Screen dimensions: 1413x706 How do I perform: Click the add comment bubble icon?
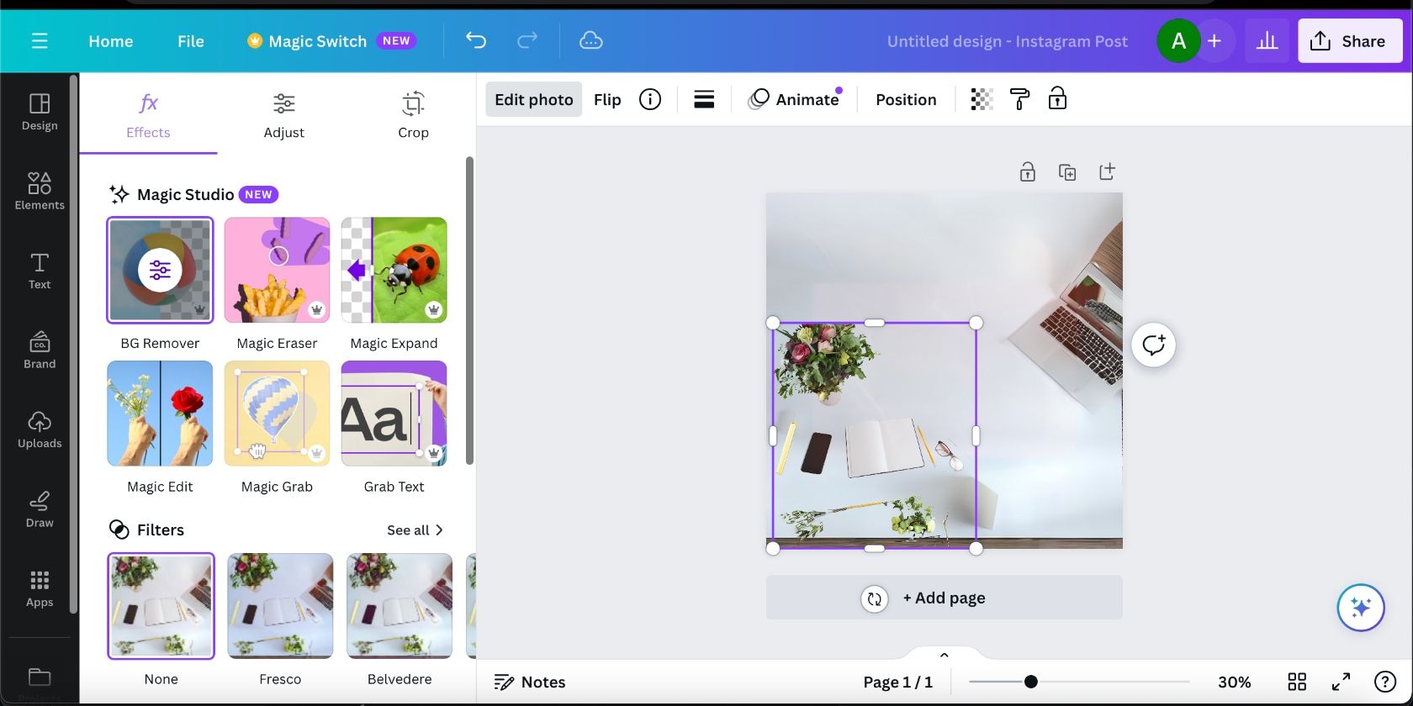tap(1153, 345)
